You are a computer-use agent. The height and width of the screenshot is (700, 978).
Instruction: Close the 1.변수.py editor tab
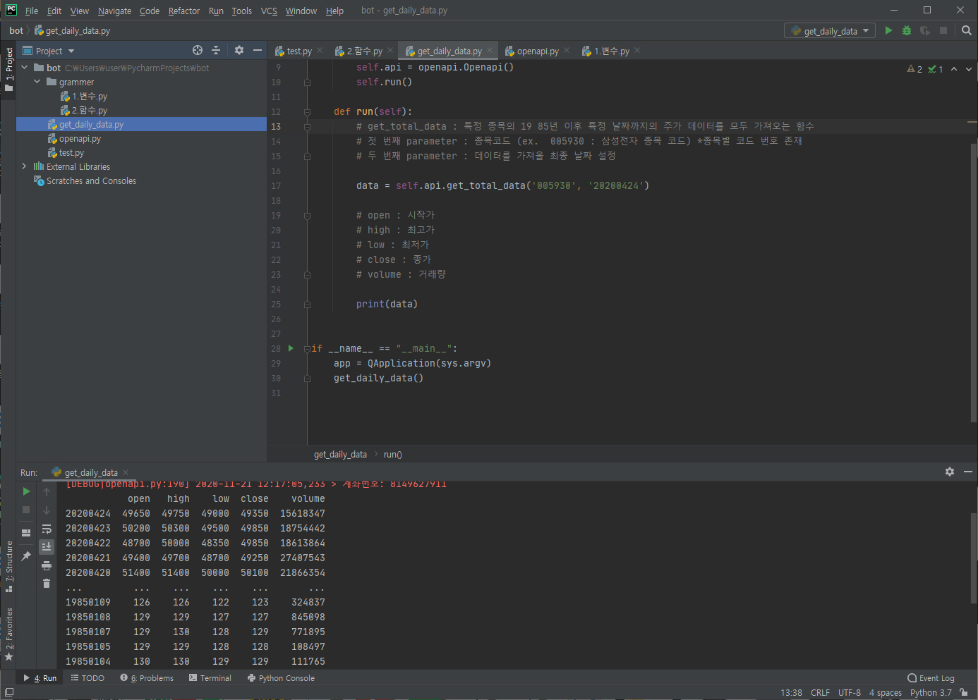pyautogui.click(x=637, y=50)
